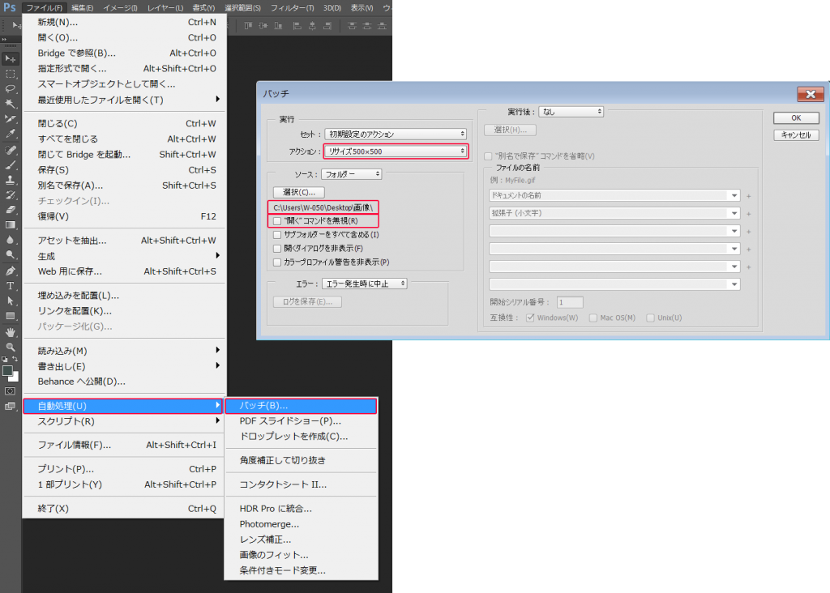Select the Eyedropper tool
Screen dimensions: 830x593
(10, 134)
